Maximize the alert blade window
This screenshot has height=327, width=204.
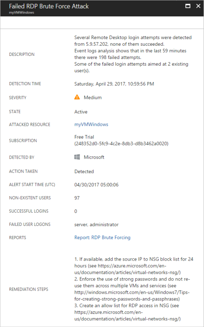[188, 6]
